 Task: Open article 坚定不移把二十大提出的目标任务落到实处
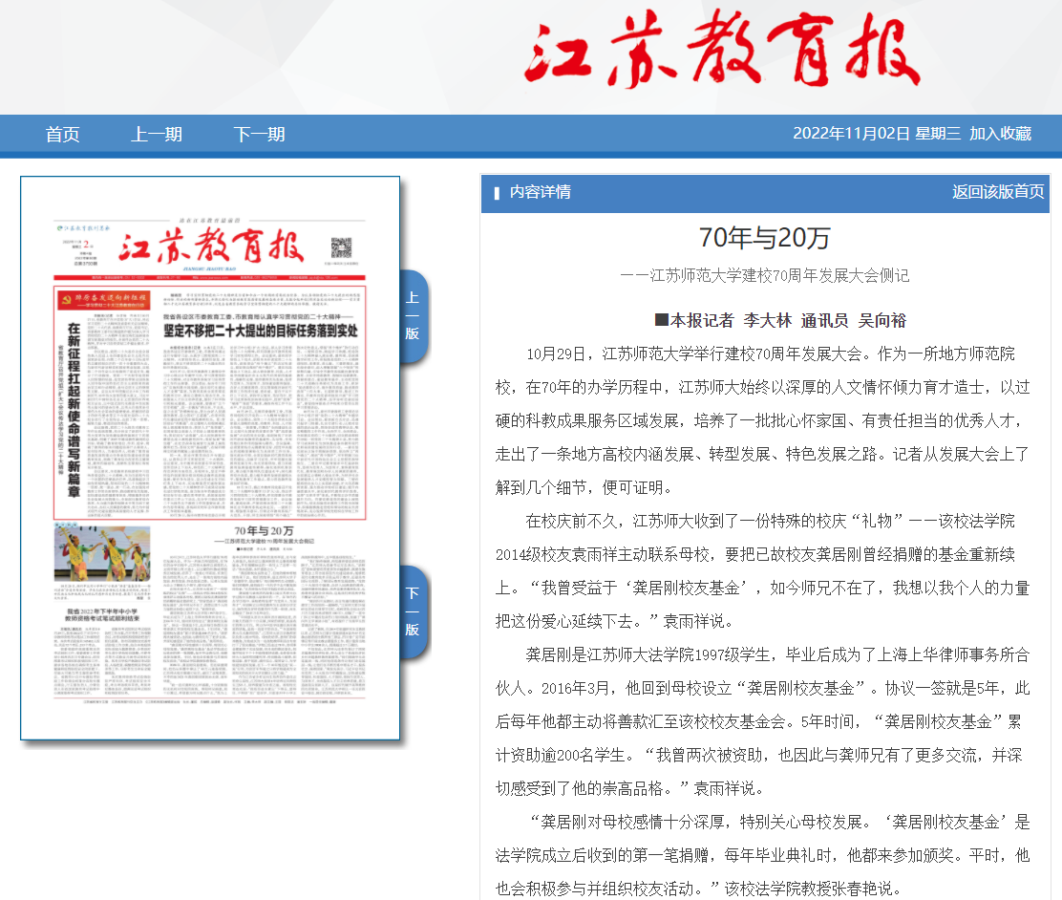click(260, 328)
